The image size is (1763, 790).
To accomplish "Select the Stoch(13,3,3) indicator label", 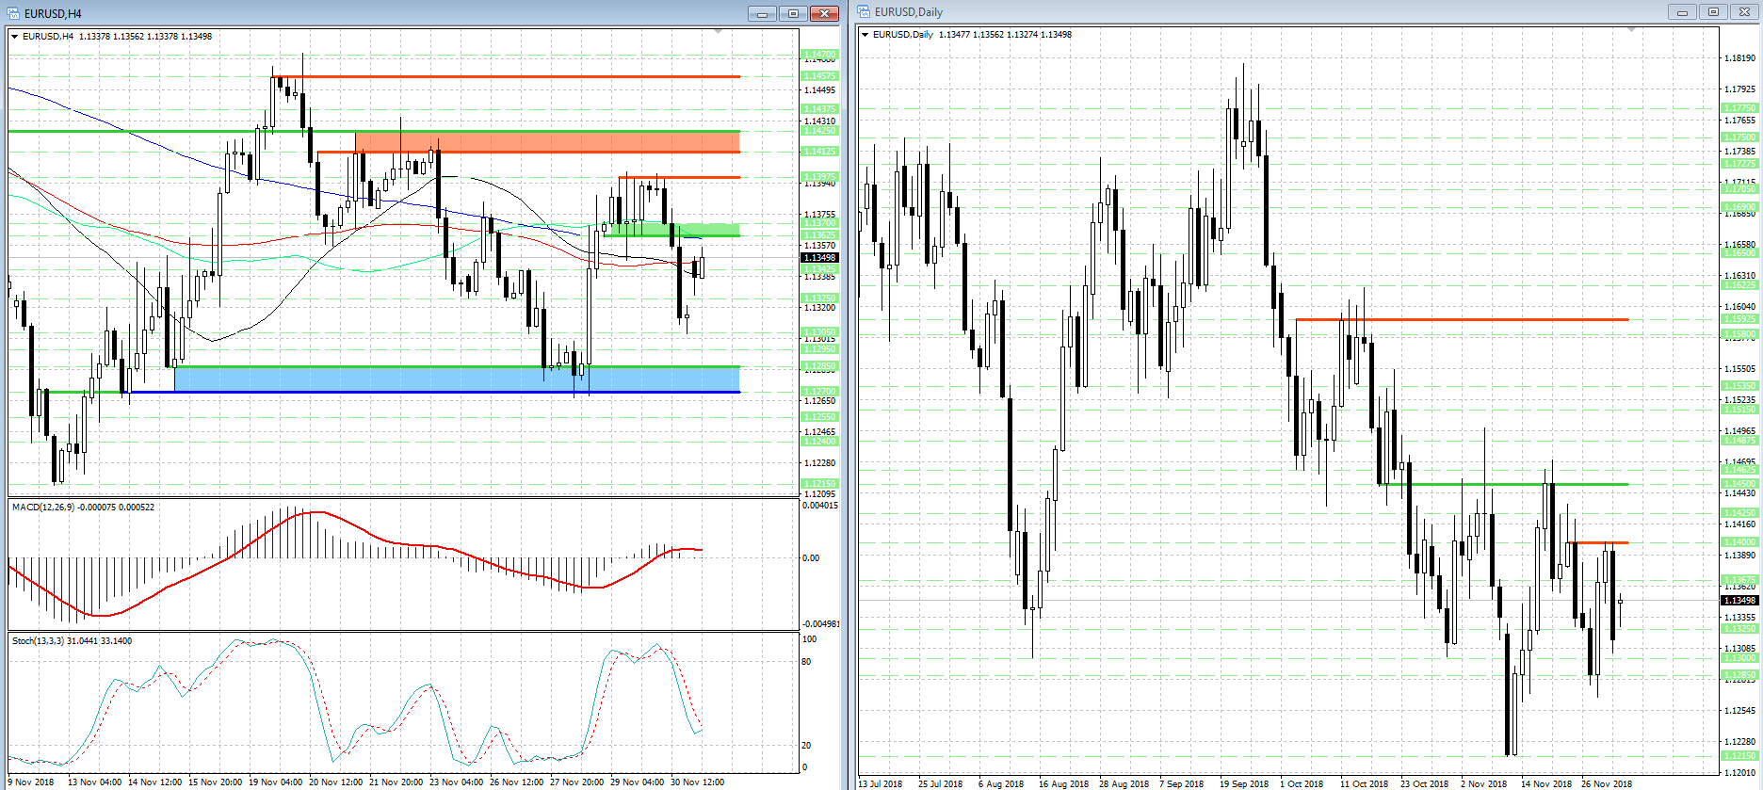I will [x=72, y=641].
